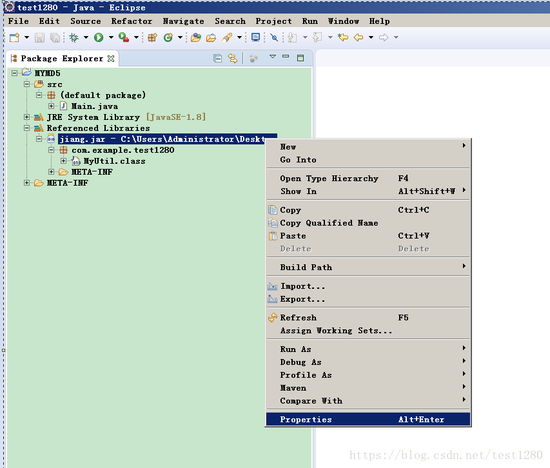
Task: Expand the Main.java tree node
Action: pyautogui.click(x=51, y=106)
